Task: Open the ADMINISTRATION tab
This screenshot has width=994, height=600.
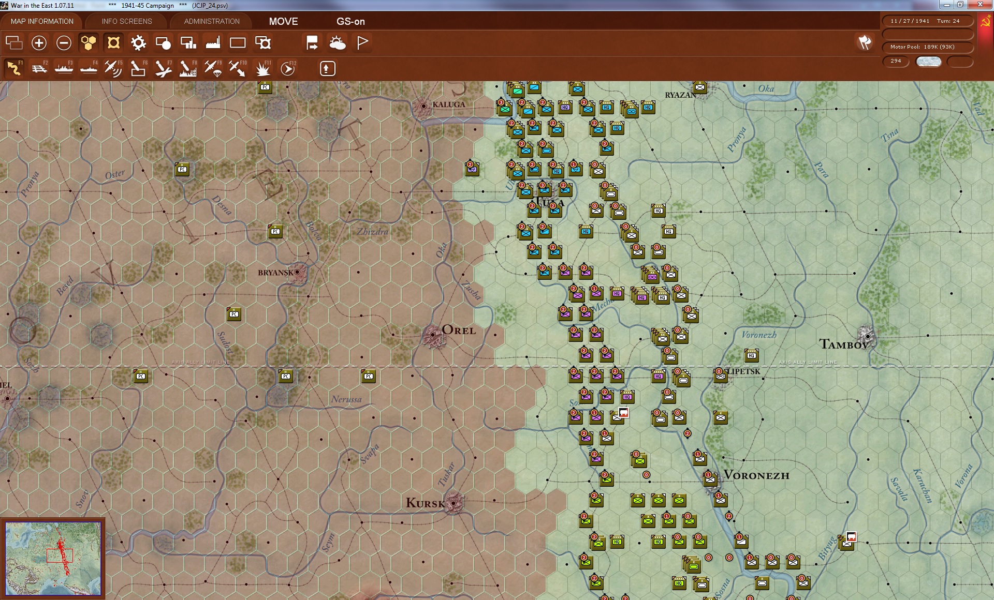Action: (x=212, y=21)
